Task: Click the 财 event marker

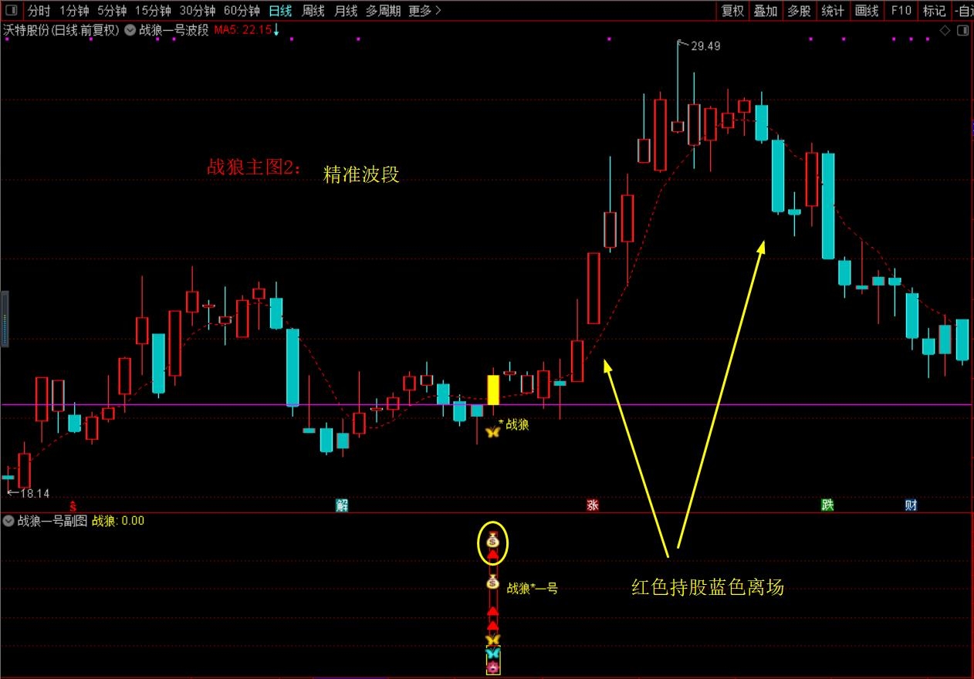Action: click(x=911, y=505)
